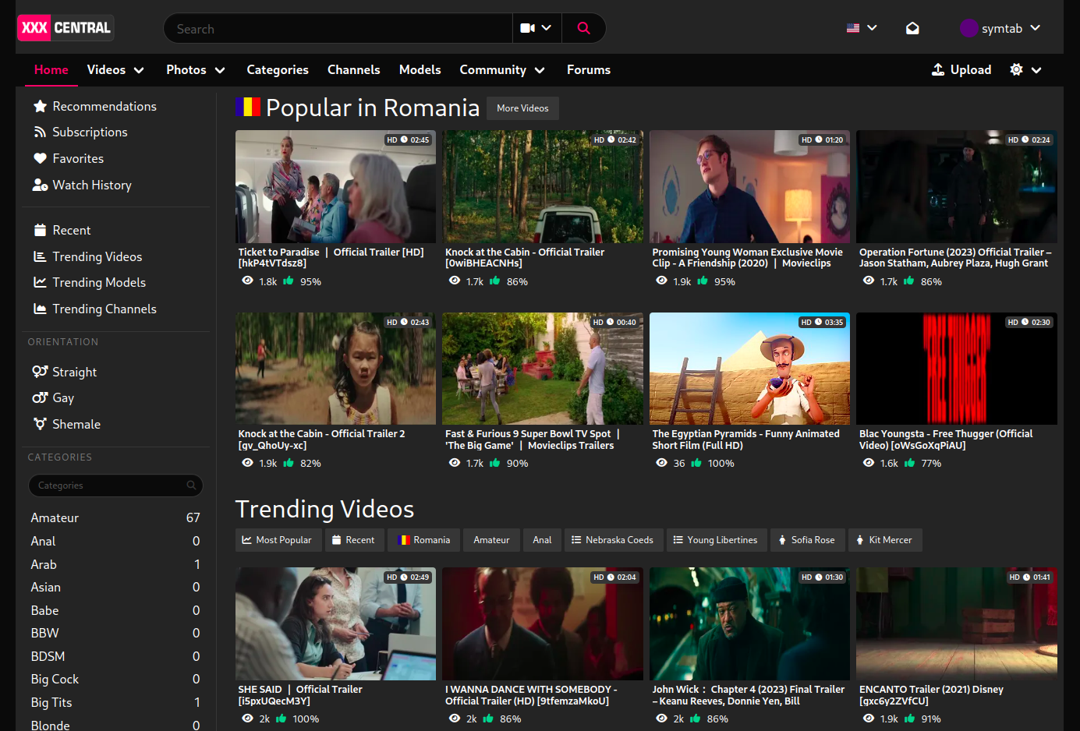This screenshot has height=731, width=1080.
Task: Open I WANNA DANCE WITH SOMEBODY title
Action: (531, 695)
